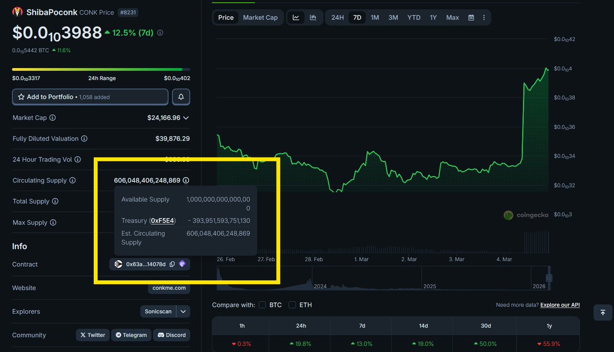
Task: Click the 30d performance cell 50.0%
Action: 486,344
